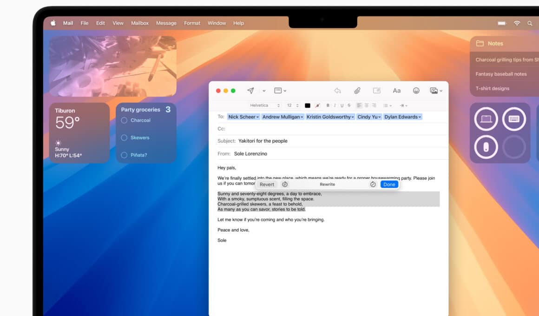This screenshot has height=316, width=539.
Task: Toggle the format bar with the Aa icon
Action: point(397,91)
